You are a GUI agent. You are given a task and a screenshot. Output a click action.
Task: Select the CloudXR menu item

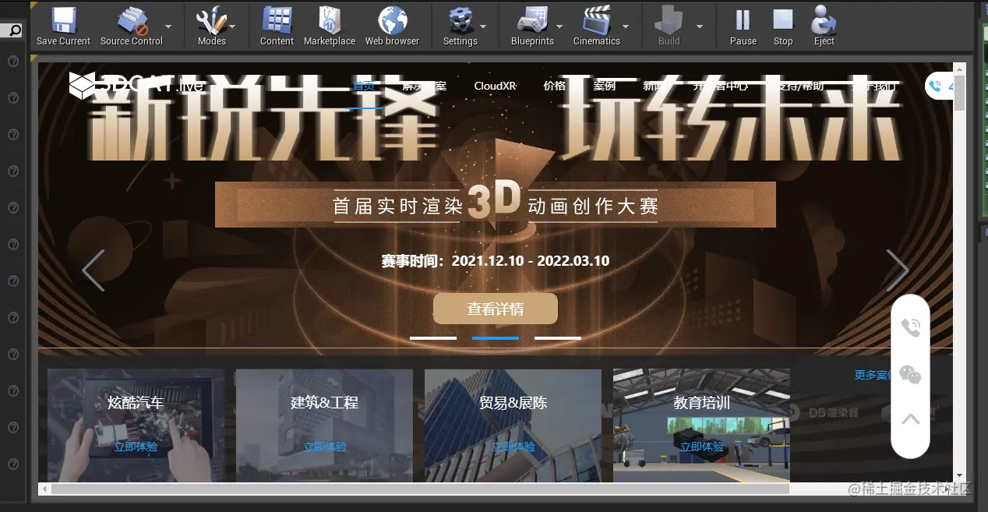pos(496,87)
